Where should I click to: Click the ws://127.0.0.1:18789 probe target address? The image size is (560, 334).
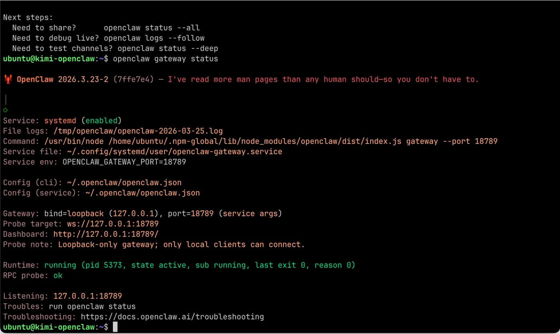(x=112, y=224)
